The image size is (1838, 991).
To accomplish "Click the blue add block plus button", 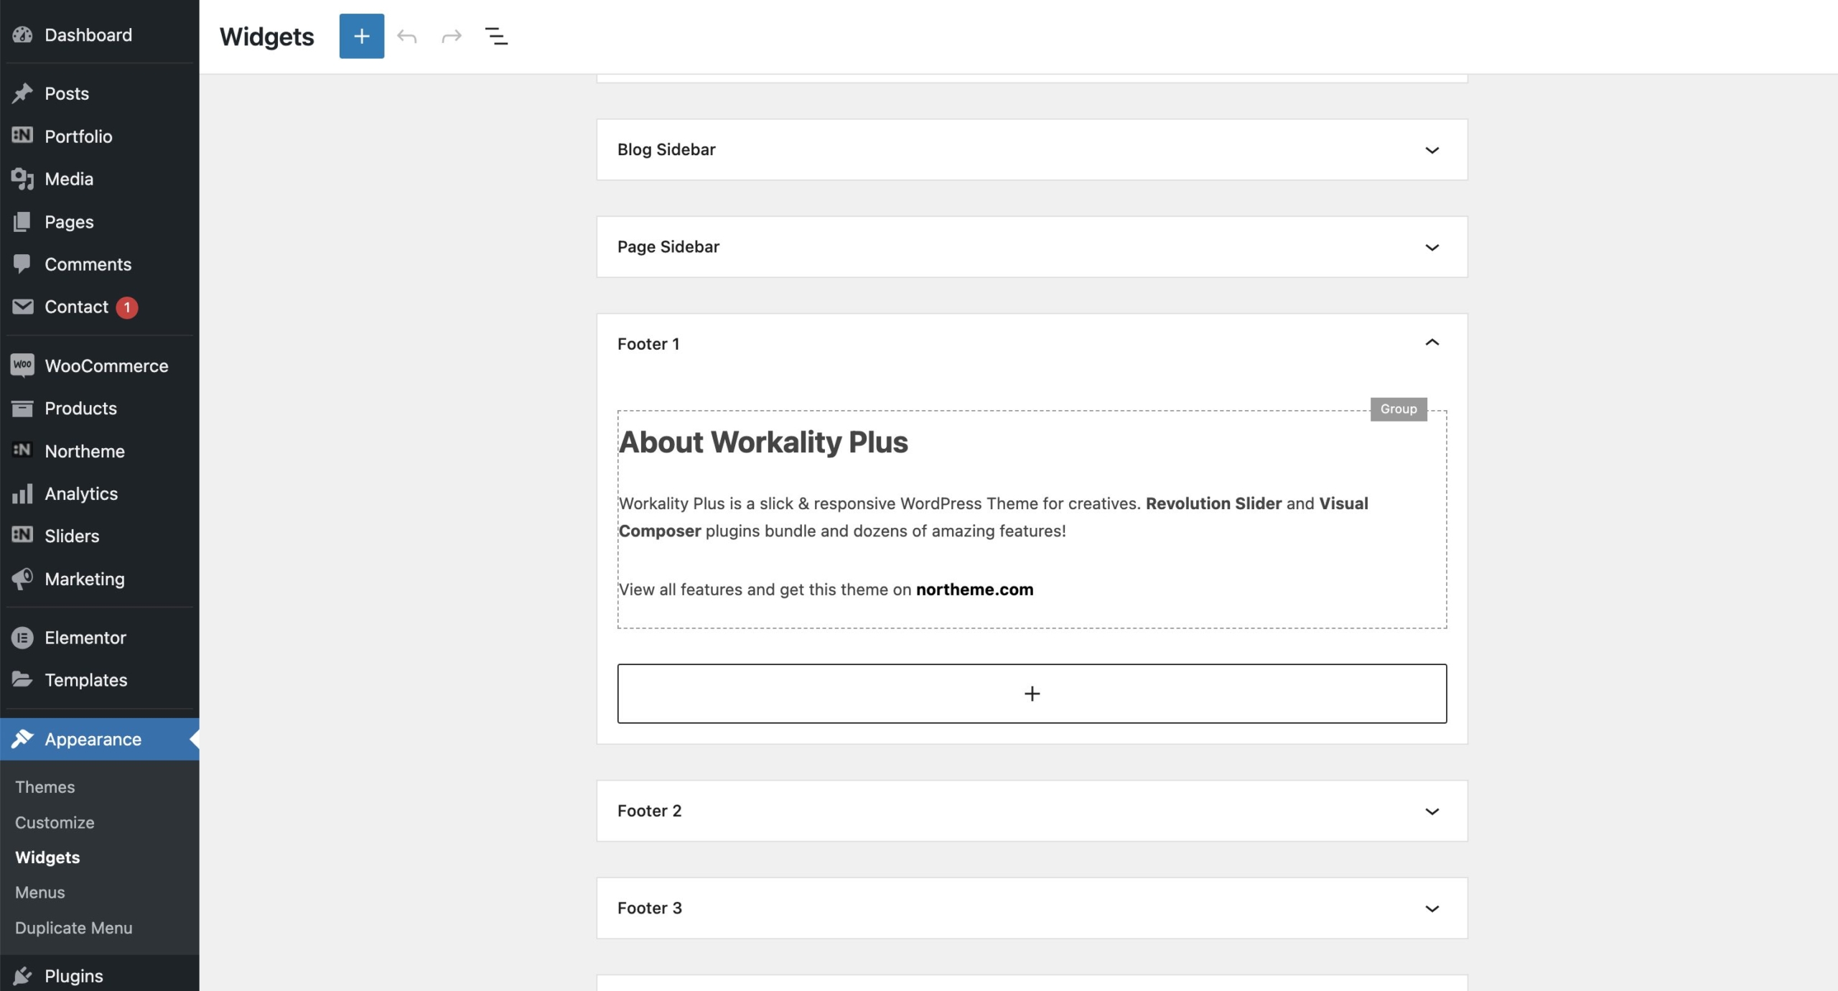I will [x=361, y=36].
